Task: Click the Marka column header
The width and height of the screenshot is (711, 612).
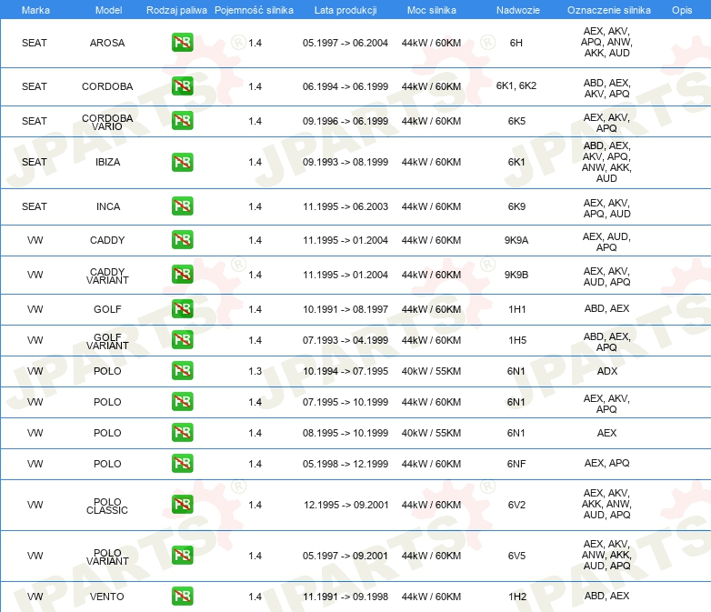Action: tap(35, 10)
